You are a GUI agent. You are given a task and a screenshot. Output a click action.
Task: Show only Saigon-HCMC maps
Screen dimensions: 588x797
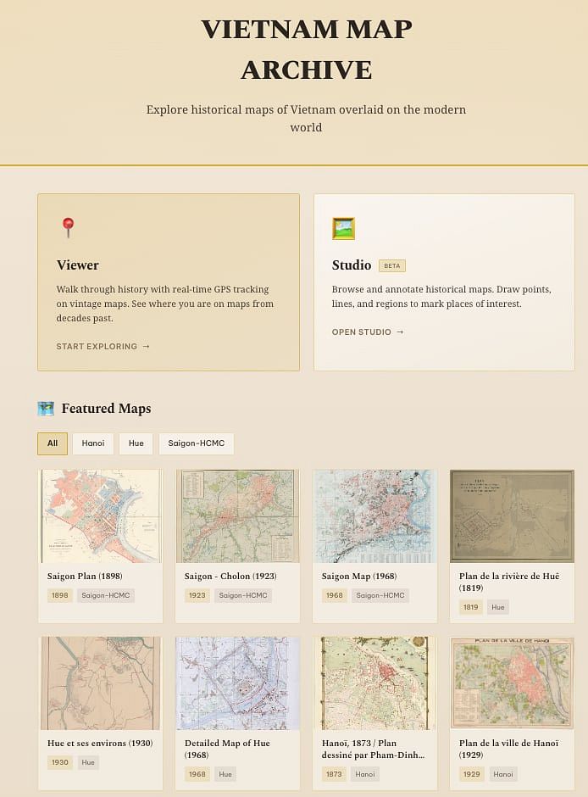pos(196,443)
